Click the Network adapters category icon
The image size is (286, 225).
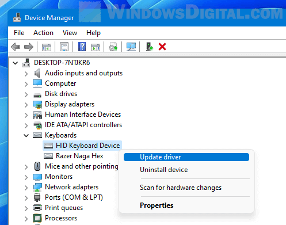pyautogui.click(x=37, y=187)
